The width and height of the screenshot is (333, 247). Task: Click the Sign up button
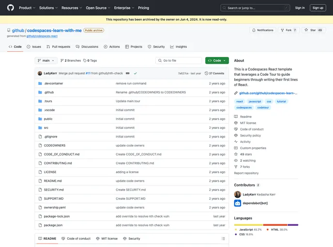click(318, 8)
